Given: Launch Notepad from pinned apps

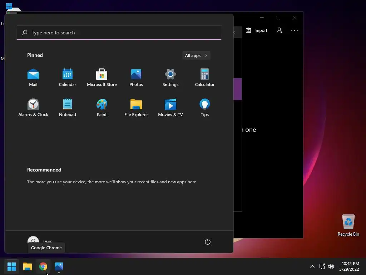Looking at the screenshot, I should 68,108.
